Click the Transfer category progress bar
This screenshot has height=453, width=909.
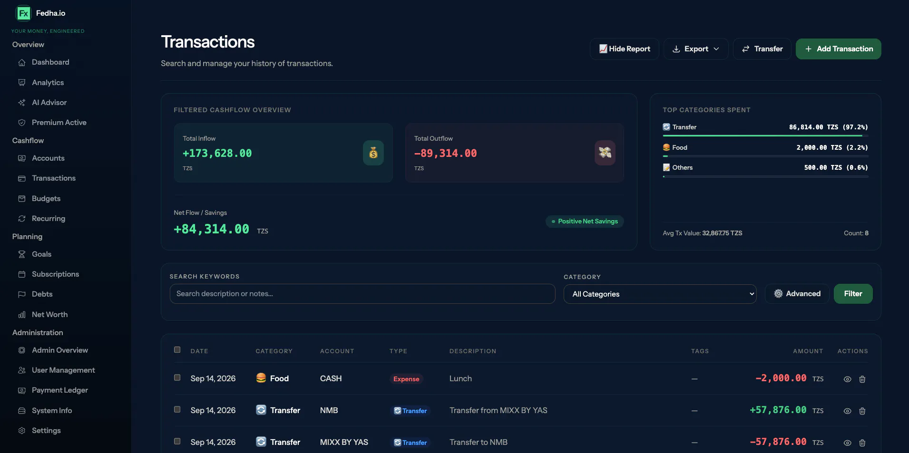(x=765, y=136)
